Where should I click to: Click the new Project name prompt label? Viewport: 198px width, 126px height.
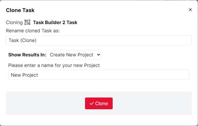coord(54,65)
